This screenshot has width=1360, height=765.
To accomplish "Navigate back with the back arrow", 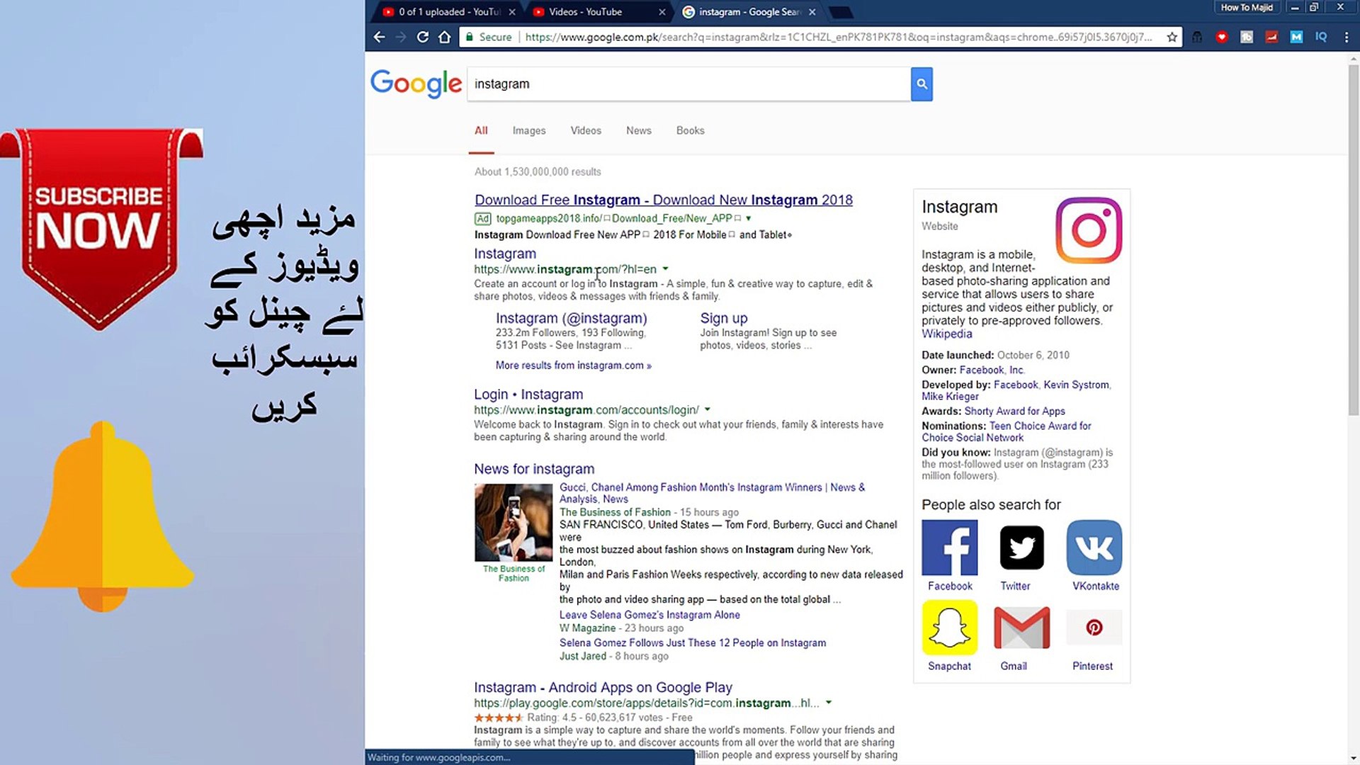I will click(379, 37).
